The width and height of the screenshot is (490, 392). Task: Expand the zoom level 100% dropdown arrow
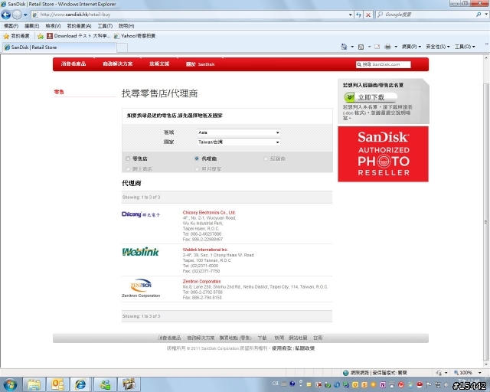coord(480,373)
